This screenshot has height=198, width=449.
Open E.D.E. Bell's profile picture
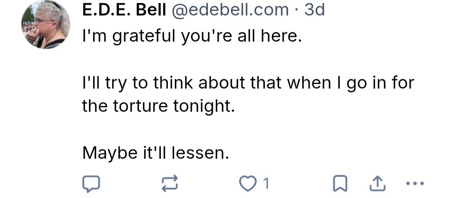[46, 25]
